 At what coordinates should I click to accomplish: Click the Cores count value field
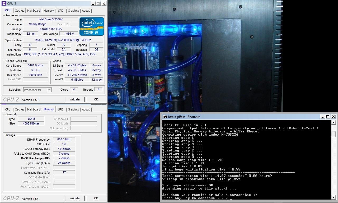coord(74,89)
